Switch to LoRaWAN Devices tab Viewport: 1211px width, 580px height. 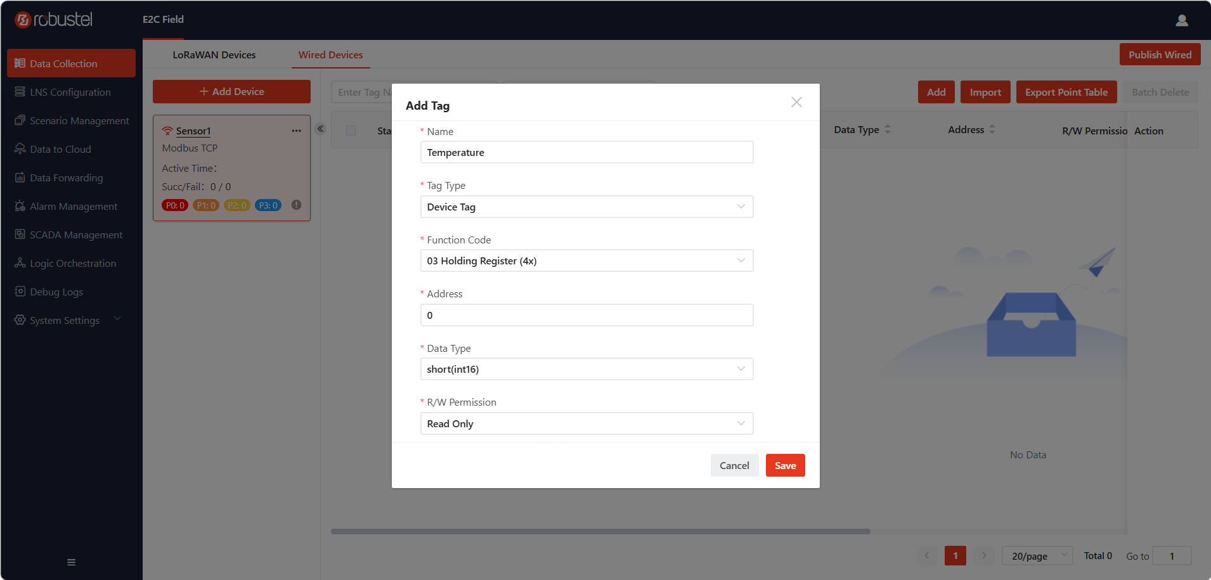(x=214, y=55)
